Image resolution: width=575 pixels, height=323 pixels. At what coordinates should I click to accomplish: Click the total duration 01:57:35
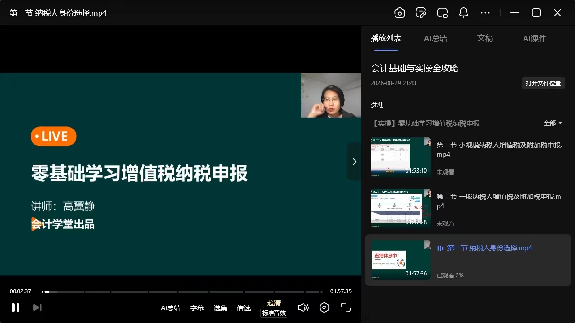pos(340,291)
